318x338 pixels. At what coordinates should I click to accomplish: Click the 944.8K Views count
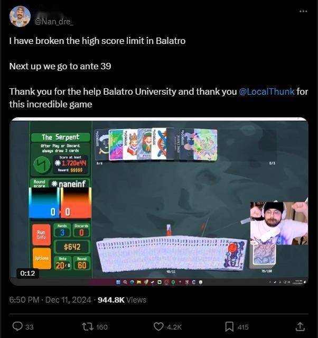[x=122, y=300]
